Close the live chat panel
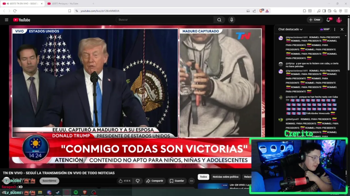This screenshot has width=350, height=196. (342, 29)
